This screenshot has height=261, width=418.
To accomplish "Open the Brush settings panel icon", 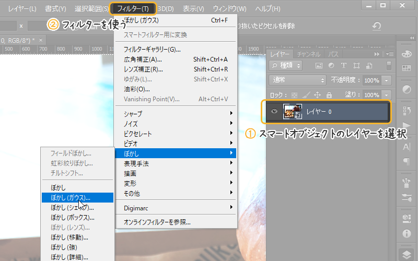I will (407, 197).
